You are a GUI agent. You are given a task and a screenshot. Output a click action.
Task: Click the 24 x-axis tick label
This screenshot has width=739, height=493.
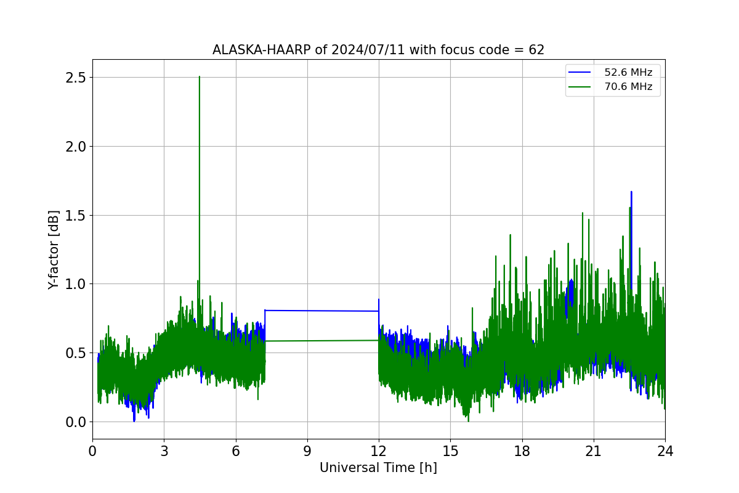click(x=665, y=451)
